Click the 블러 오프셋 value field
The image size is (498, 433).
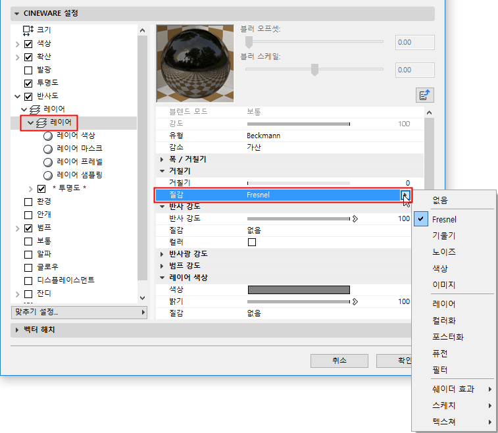coord(415,43)
